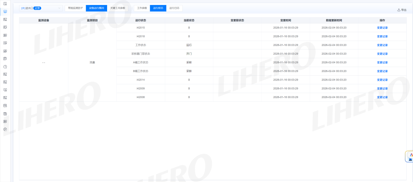The height and width of the screenshot is (182, 413).
Task: Open the 运行日志 sub-tab
Action: click(174, 8)
